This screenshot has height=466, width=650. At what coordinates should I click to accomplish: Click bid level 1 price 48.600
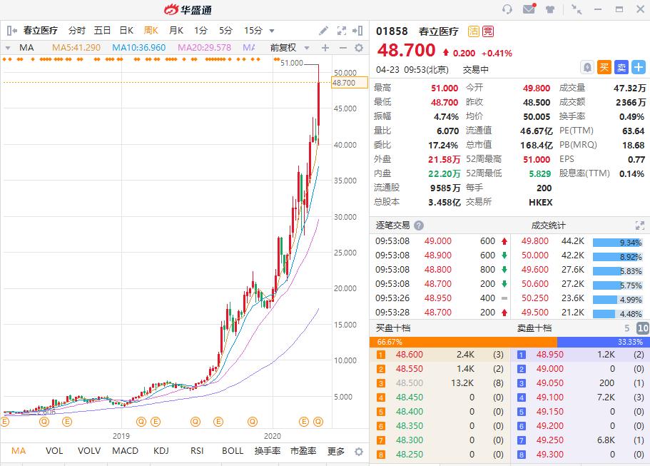(409, 355)
